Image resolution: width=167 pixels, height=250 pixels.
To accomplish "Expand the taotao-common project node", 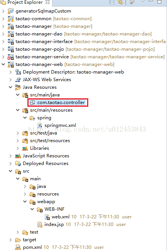I will pyautogui.click(x=3, y=19).
